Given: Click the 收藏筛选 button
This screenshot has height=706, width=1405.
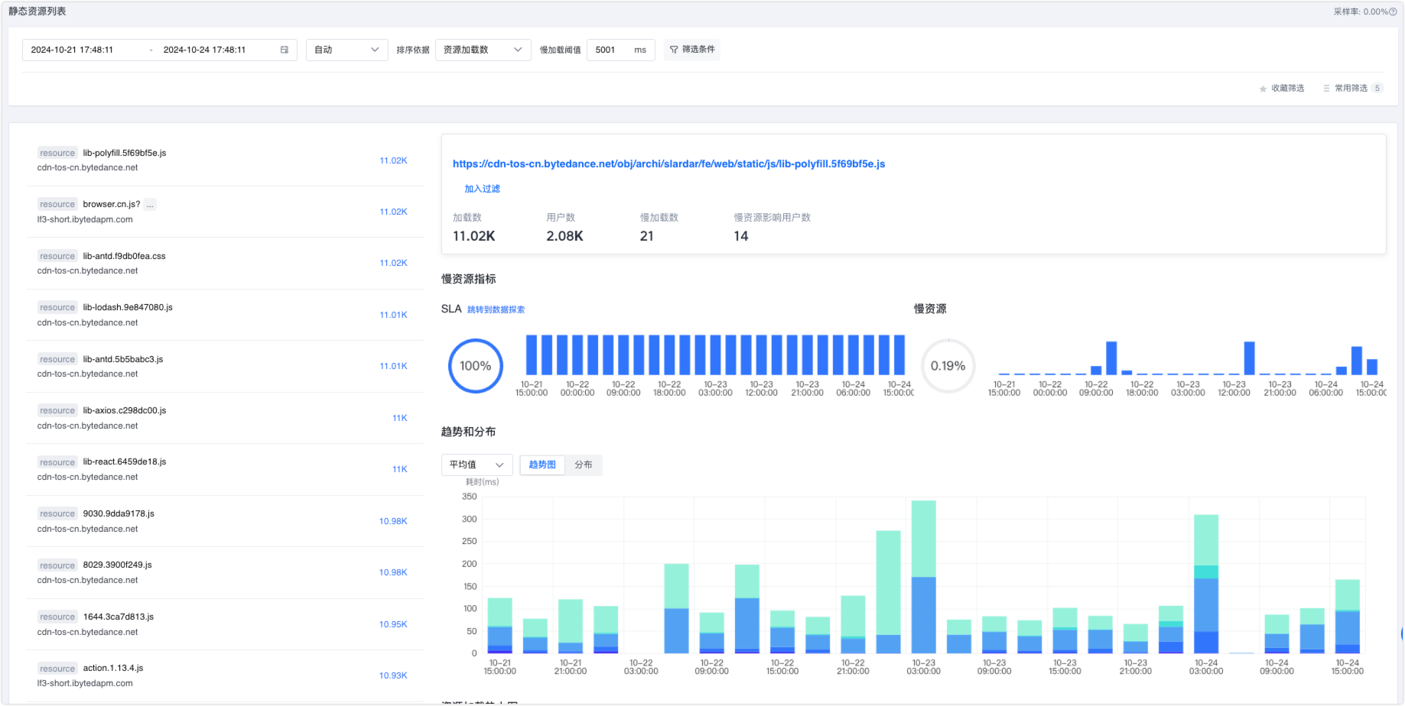Looking at the screenshot, I should (1282, 89).
